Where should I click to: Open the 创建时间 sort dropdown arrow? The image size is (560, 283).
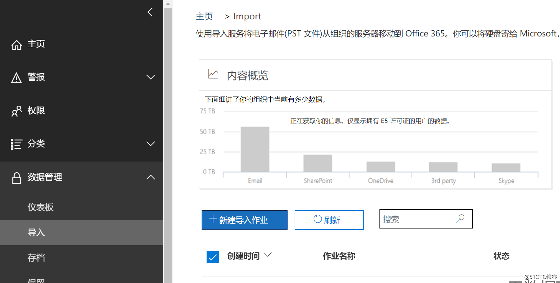click(x=268, y=255)
